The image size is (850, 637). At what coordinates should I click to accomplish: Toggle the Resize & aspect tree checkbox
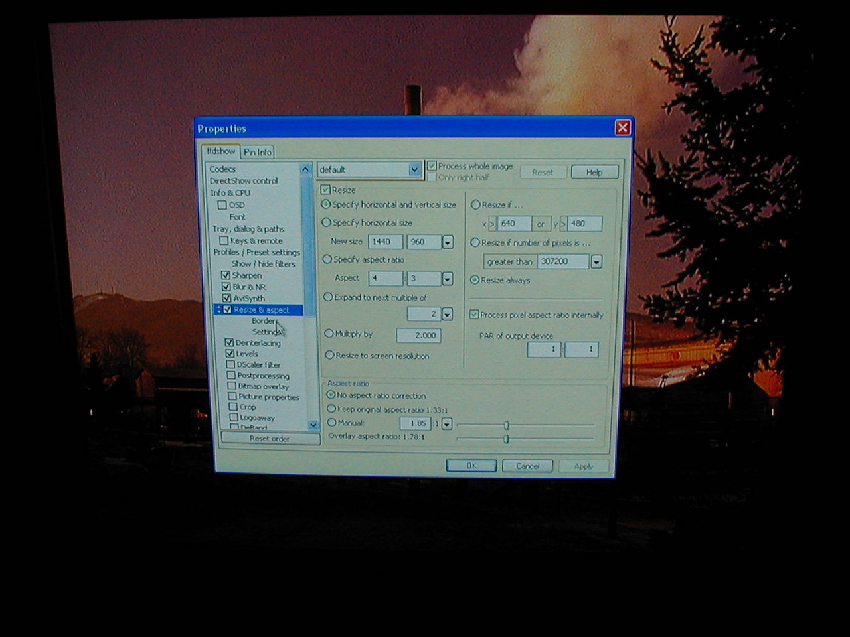228,310
